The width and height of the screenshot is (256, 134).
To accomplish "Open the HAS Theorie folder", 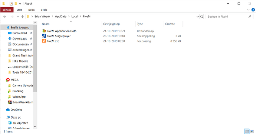I will [20, 61].
